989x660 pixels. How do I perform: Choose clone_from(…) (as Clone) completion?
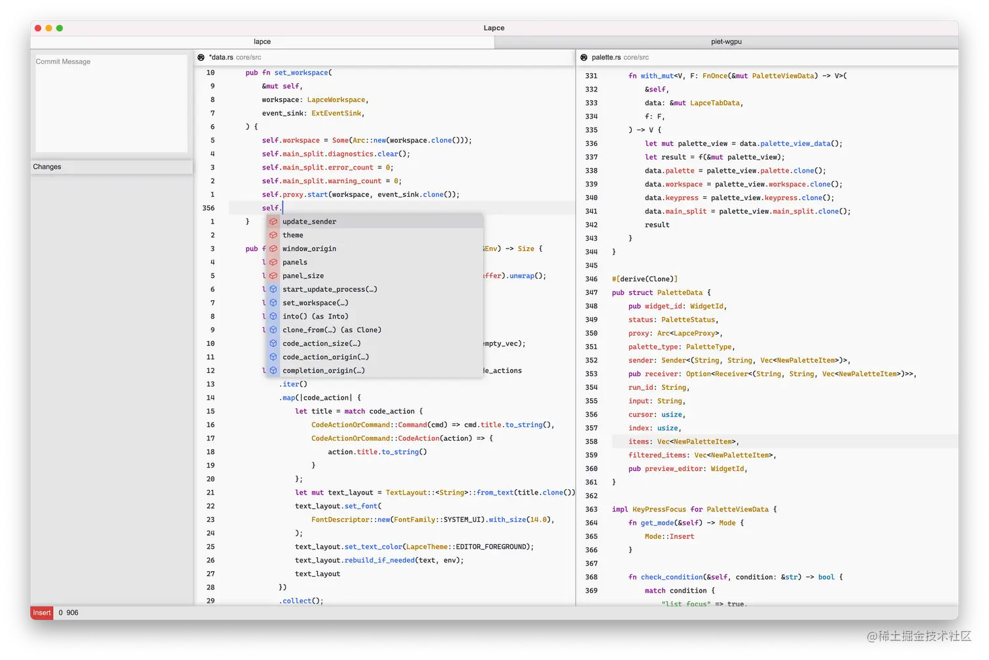[x=375, y=330]
